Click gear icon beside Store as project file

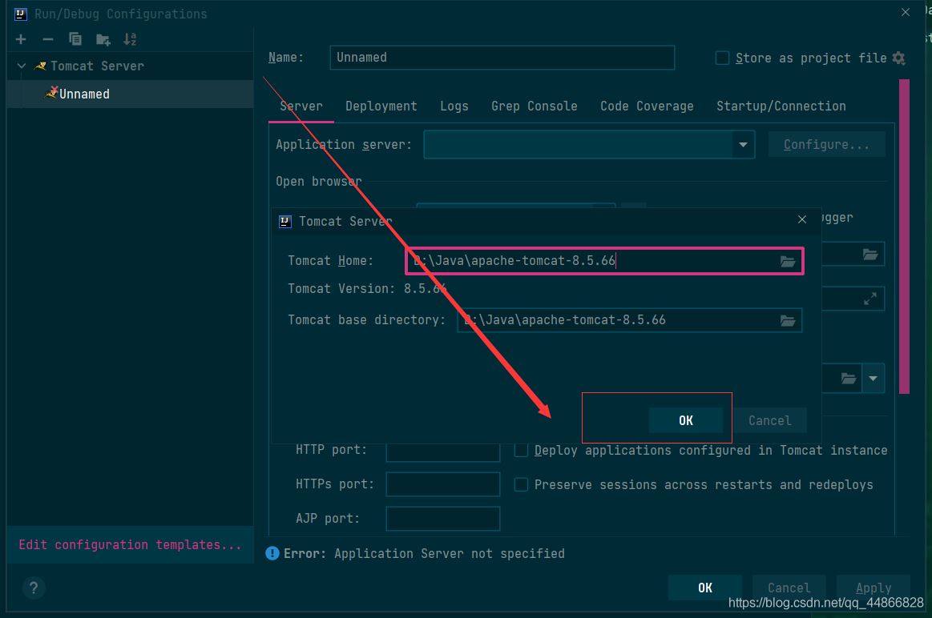[x=898, y=58]
